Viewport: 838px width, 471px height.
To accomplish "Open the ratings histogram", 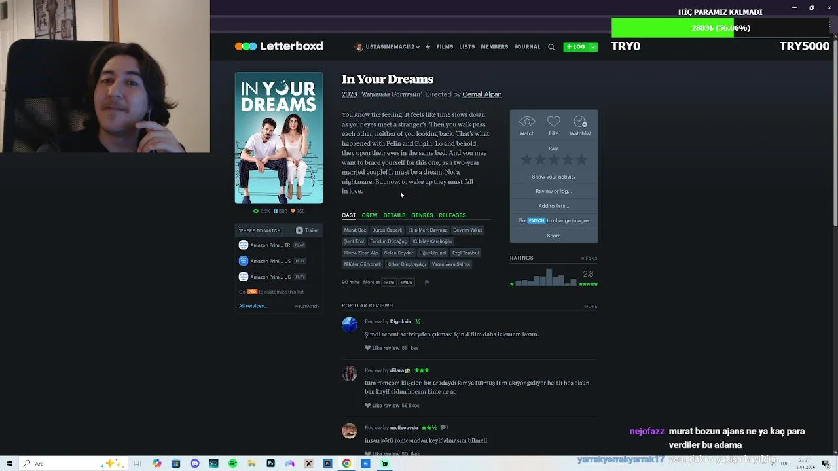I will click(546, 277).
